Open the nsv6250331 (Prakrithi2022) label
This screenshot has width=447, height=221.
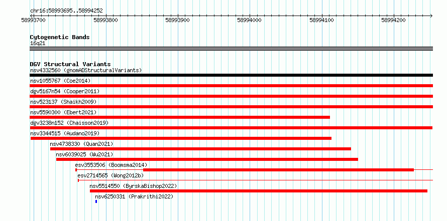point(134,196)
